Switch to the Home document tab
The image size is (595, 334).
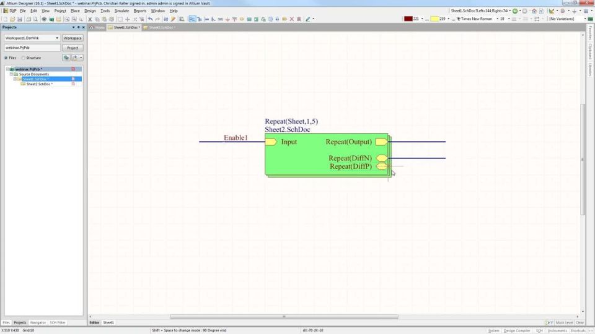[97, 28]
